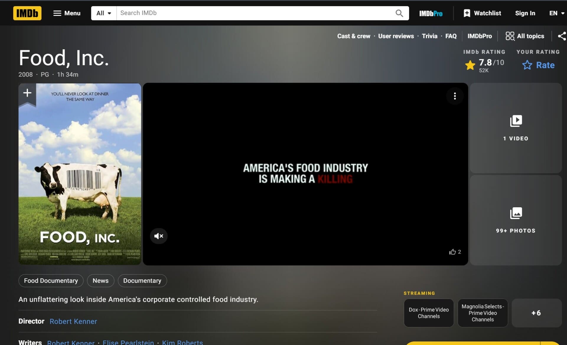567x345 pixels.
Task: Unmute the trailer audio
Action: (159, 236)
